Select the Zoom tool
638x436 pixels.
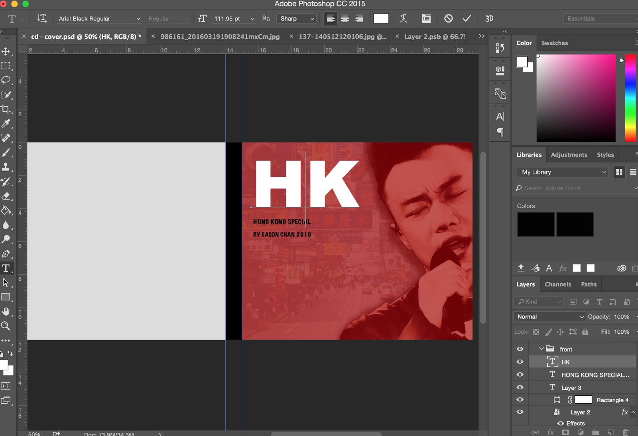pyautogui.click(x=6, y=326)
